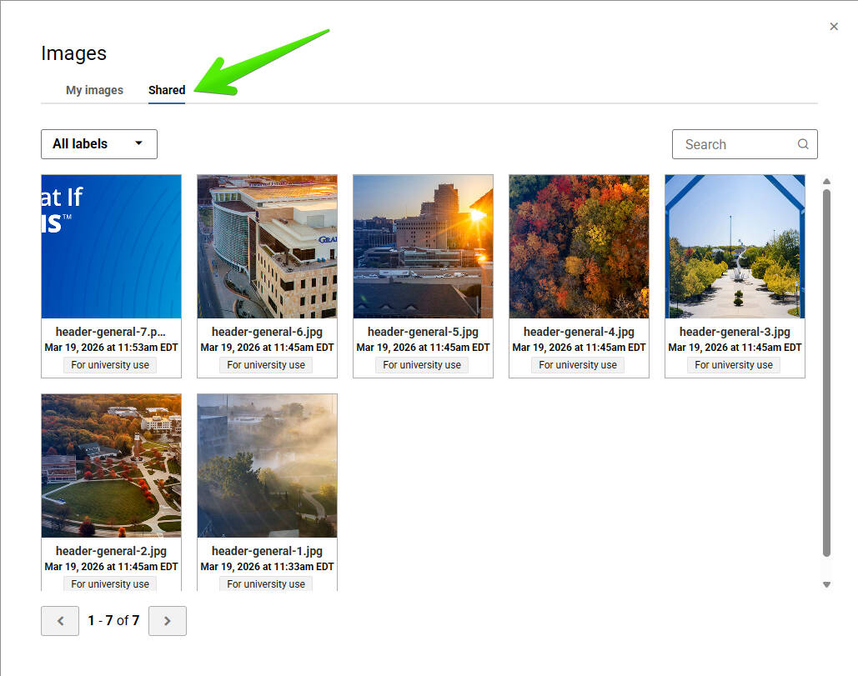858x676 pixels.
Task: Select the foggy morning thumbnail header-general-1.jpg
Action: click(x=266, y=465)
